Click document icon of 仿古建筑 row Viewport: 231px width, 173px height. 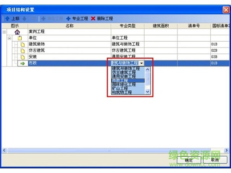pos(23,51)
